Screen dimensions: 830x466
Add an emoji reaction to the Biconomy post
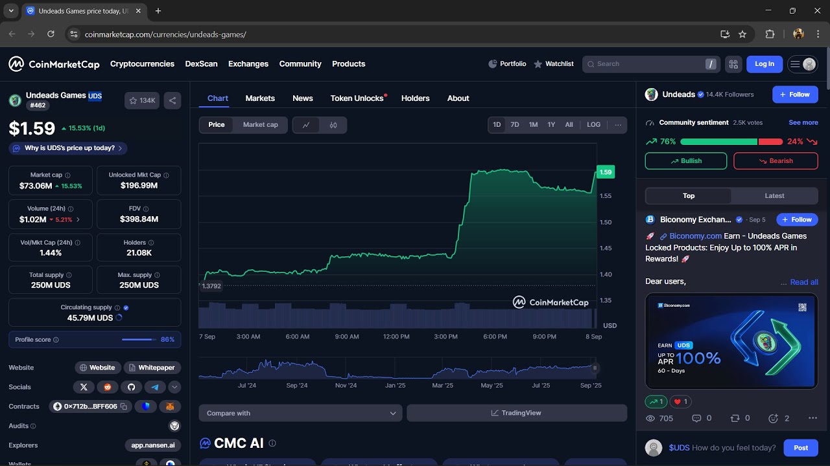(773, 419)
